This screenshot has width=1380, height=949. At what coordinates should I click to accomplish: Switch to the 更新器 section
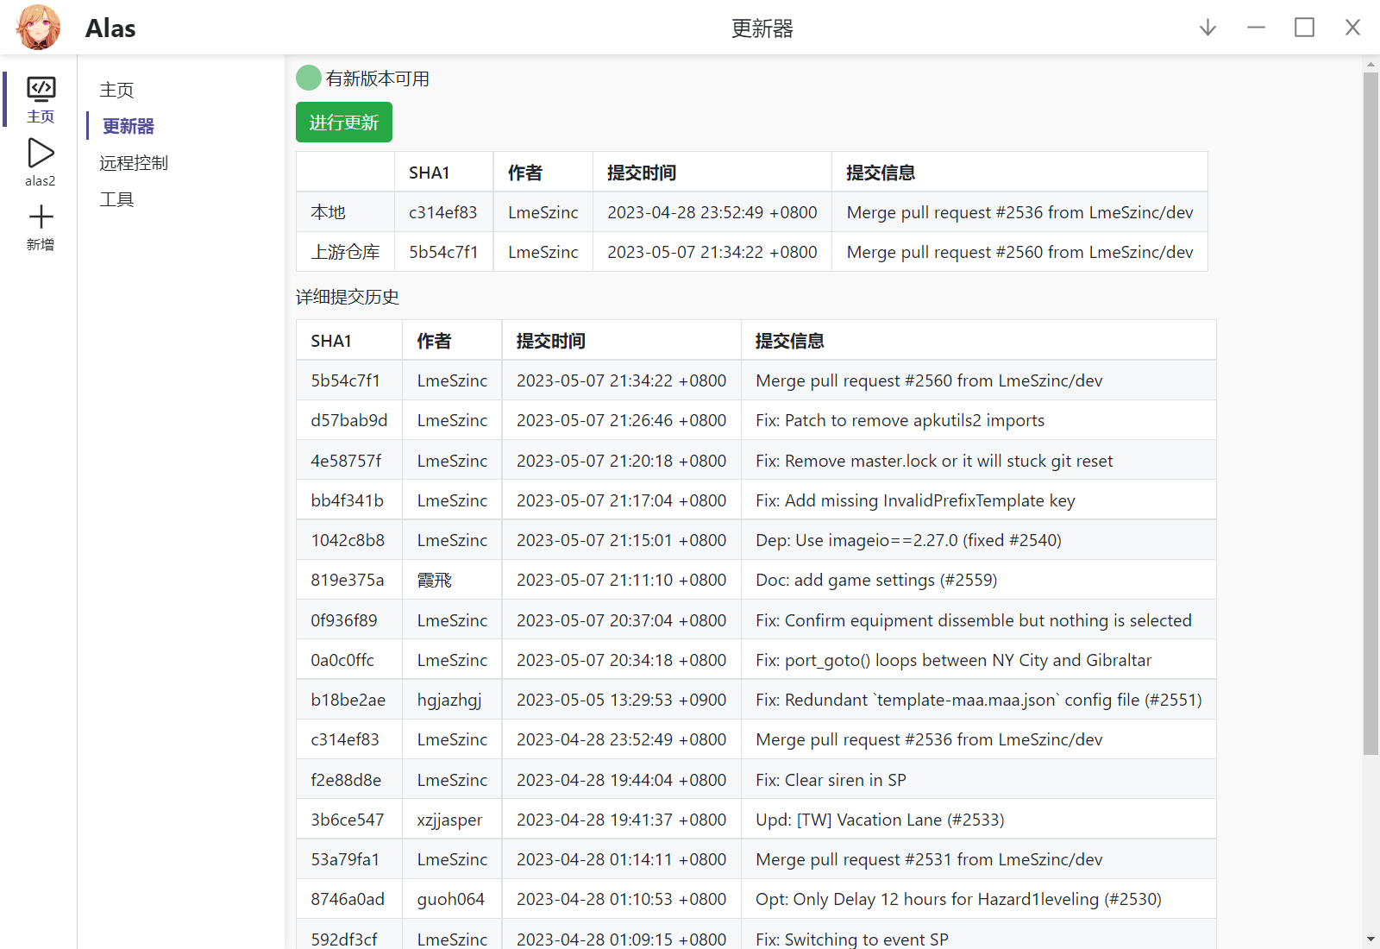pyautogui.click(x=128, y=126)
